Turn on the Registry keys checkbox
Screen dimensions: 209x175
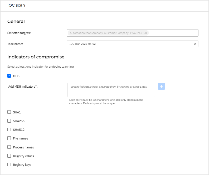pos(9,165)
